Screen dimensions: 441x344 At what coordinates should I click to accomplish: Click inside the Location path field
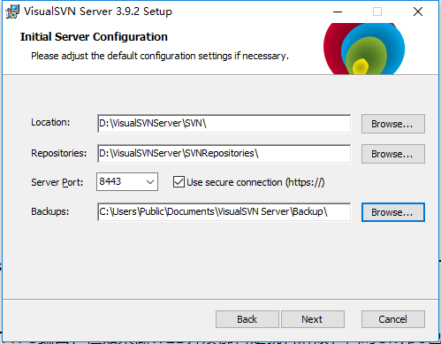224,124
